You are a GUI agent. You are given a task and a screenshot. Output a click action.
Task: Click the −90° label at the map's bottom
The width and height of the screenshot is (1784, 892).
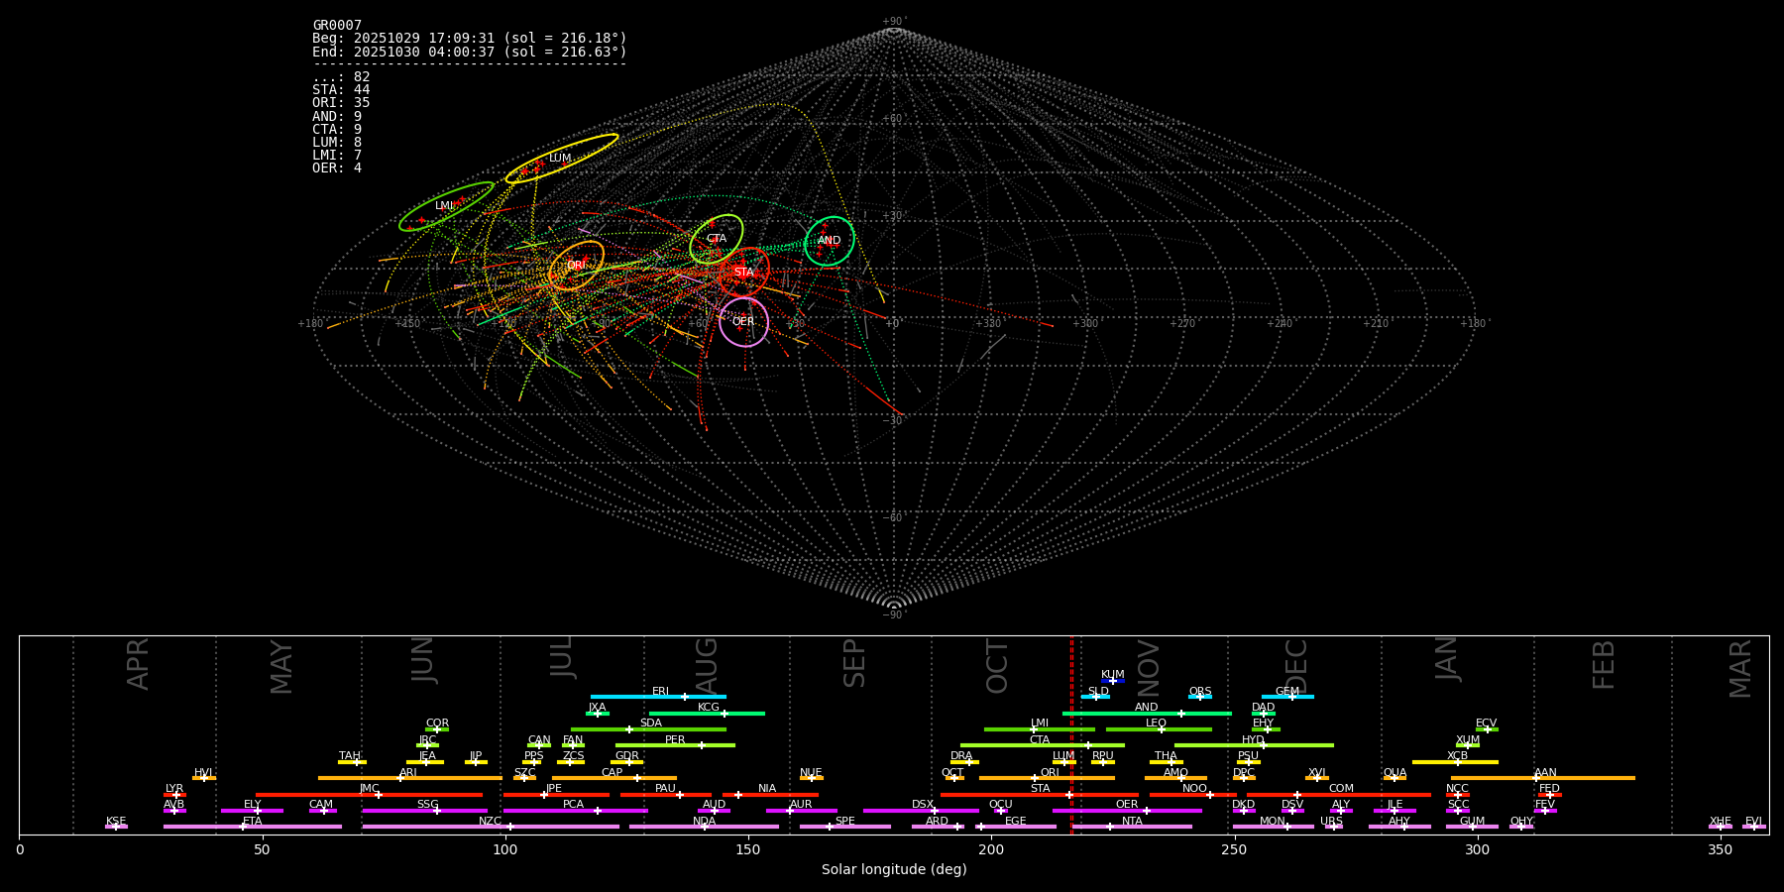[894, 615]
